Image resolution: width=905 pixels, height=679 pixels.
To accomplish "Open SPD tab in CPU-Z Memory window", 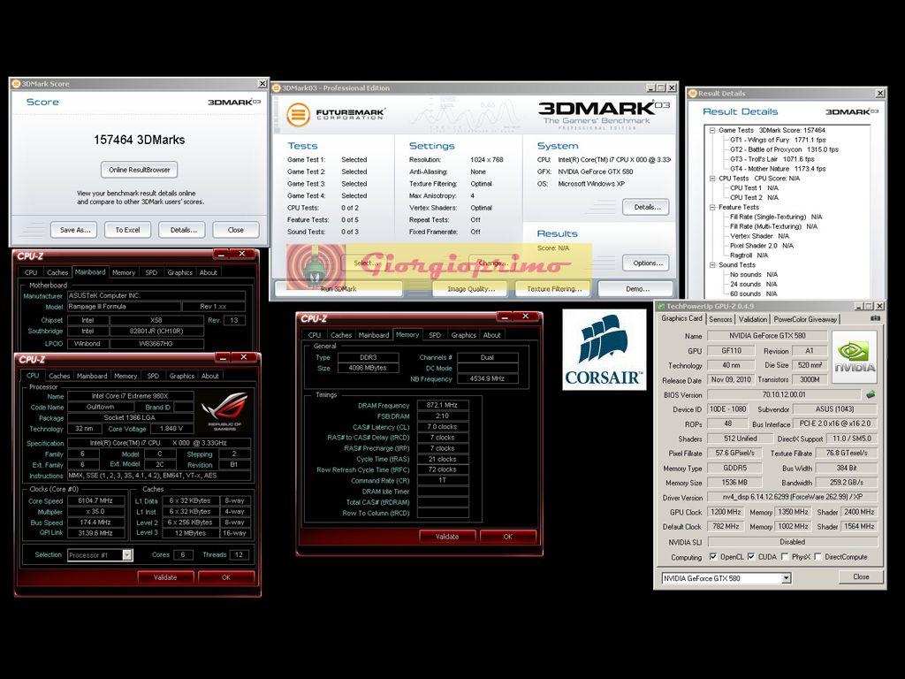I will click(x=435, y=335).
